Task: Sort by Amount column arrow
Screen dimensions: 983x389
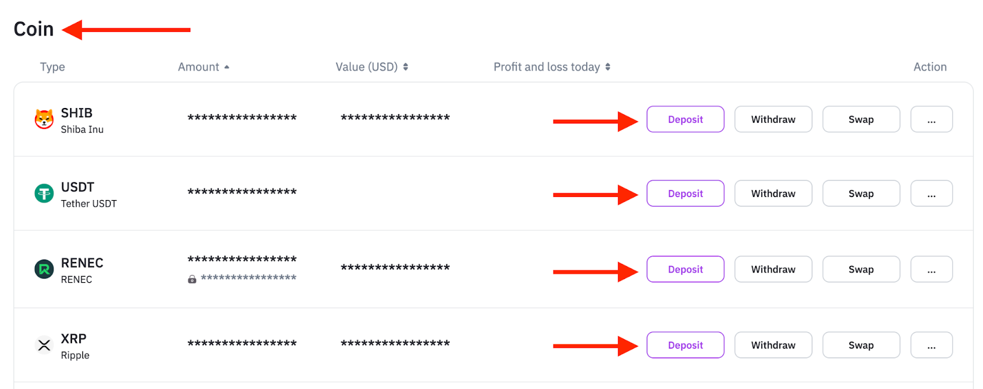Action: click(x=227, y=67)
